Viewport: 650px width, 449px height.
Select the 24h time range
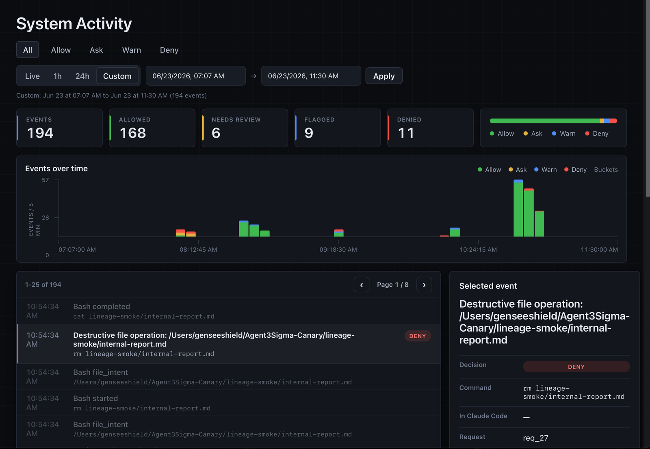82,76
